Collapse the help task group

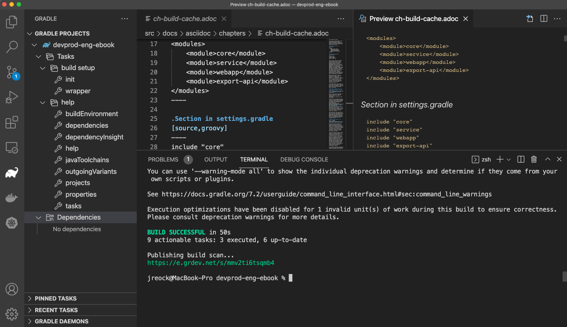[x=42, y=102]
